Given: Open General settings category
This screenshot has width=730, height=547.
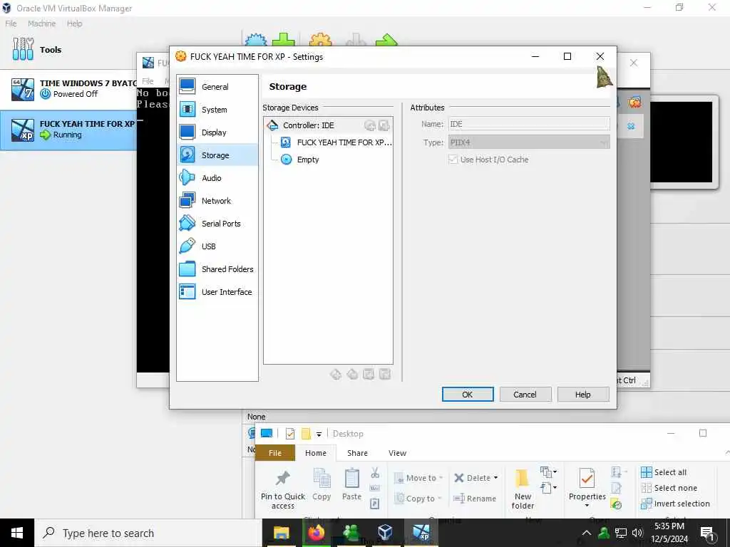Looking at the screenshot, I should [217, 86].
